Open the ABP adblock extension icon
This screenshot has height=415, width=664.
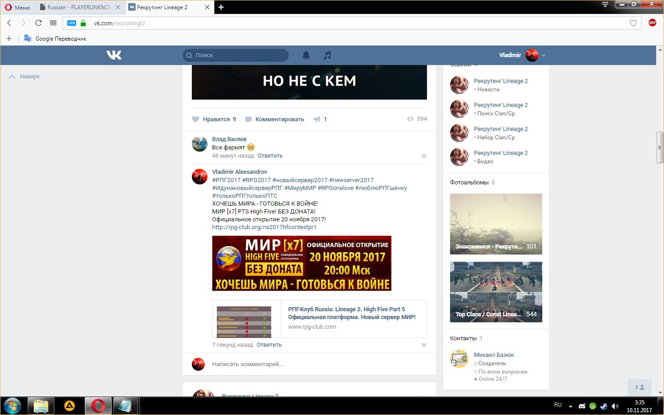point(652,23)
